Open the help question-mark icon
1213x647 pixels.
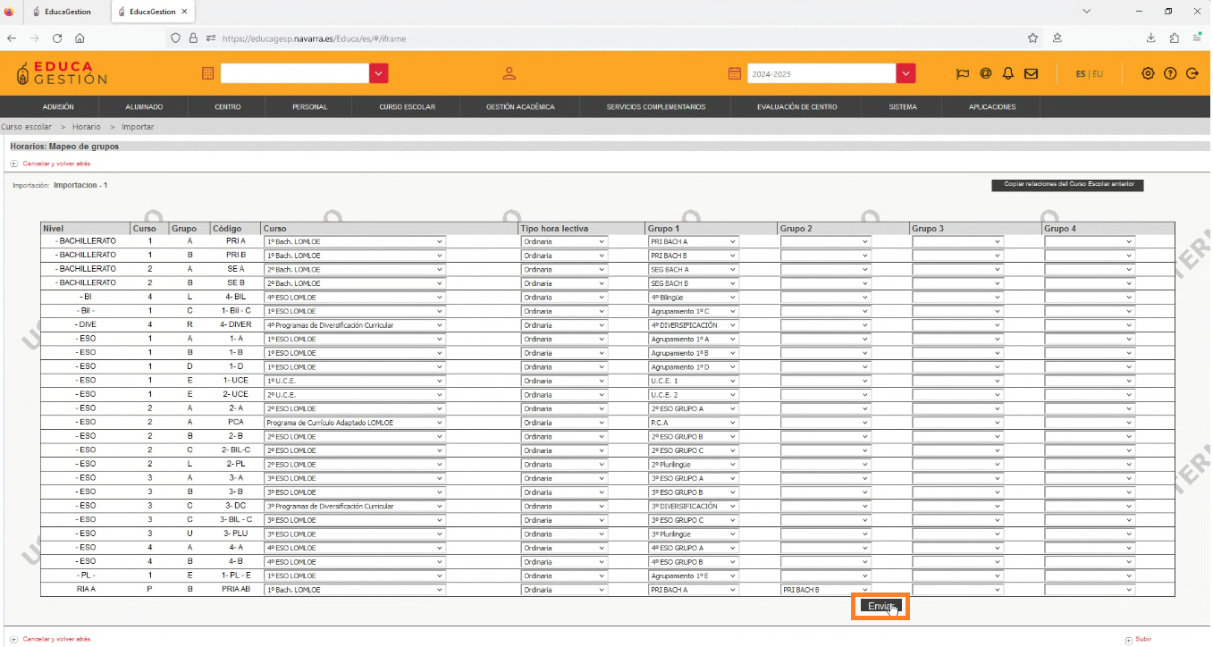pos(1170,73)
